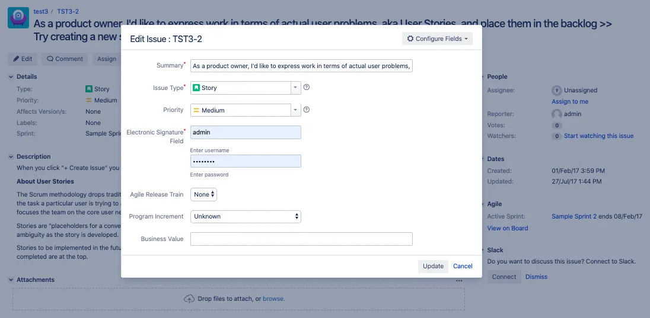Open the Agile Release Train select
The height and width of the screenshot is (318, 650).
203,194
